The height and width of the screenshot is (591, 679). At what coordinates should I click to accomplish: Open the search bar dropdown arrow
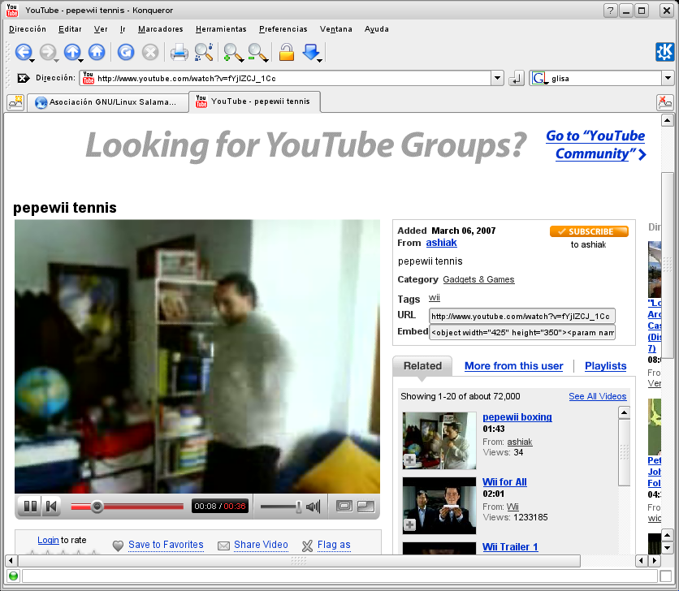[x=667, y=79]
